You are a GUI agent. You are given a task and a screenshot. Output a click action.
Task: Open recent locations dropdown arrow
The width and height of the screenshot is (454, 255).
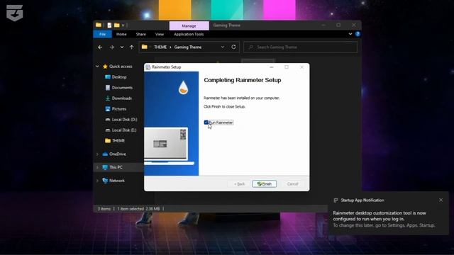click(122, 47)
